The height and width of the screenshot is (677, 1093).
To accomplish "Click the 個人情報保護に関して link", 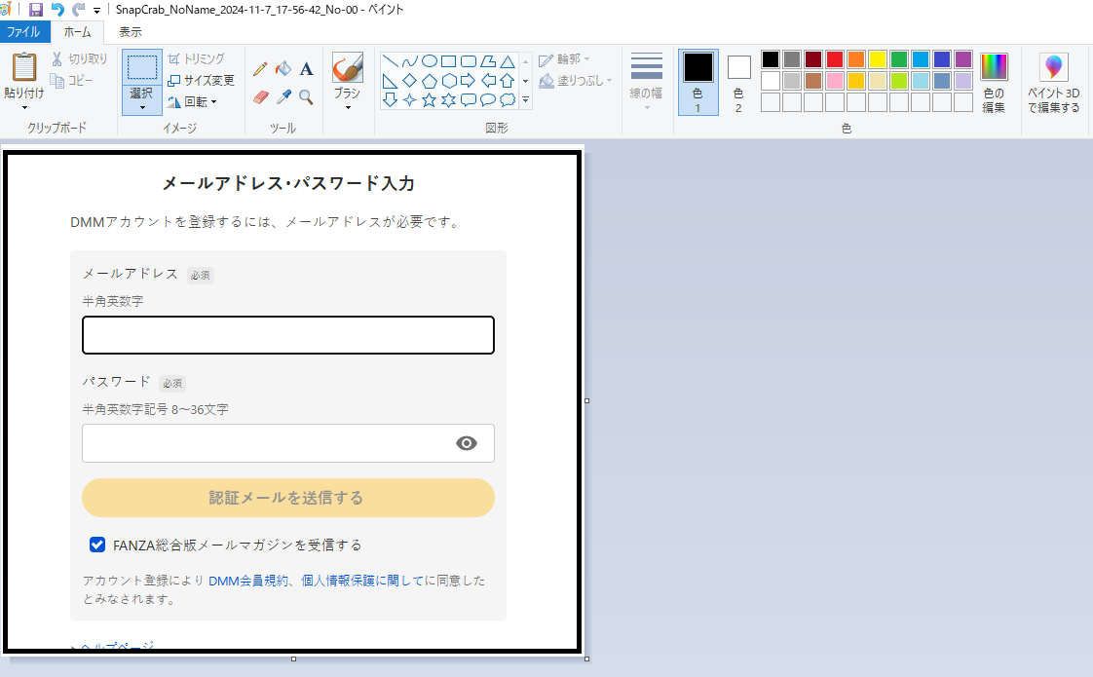I will point(362,581).
